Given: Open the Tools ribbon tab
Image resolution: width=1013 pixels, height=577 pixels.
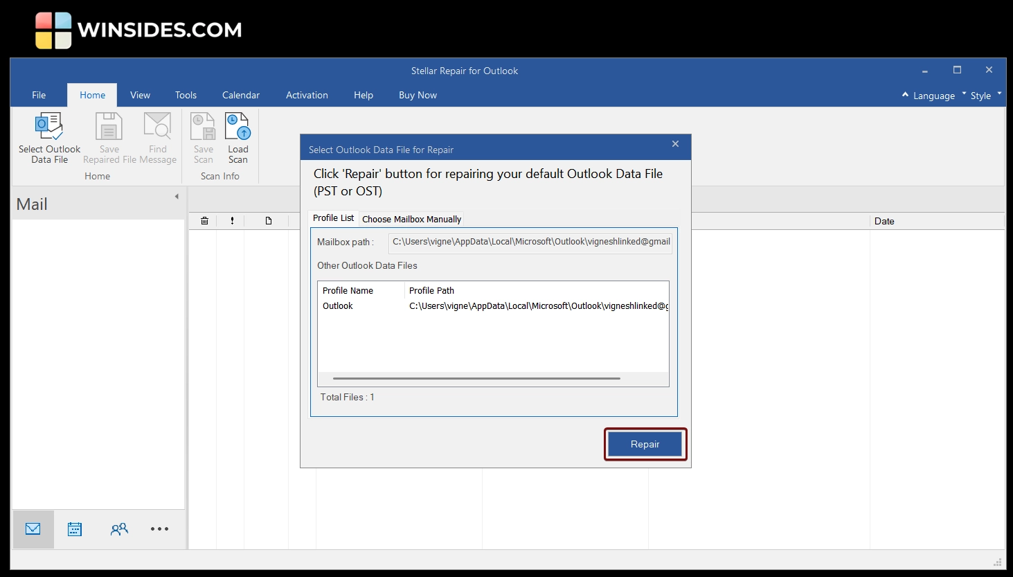Looking at the screenshot, I should pyautogui.click(x=186, y=95).
